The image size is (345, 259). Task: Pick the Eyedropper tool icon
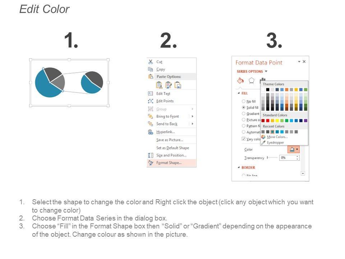[263, 142]
